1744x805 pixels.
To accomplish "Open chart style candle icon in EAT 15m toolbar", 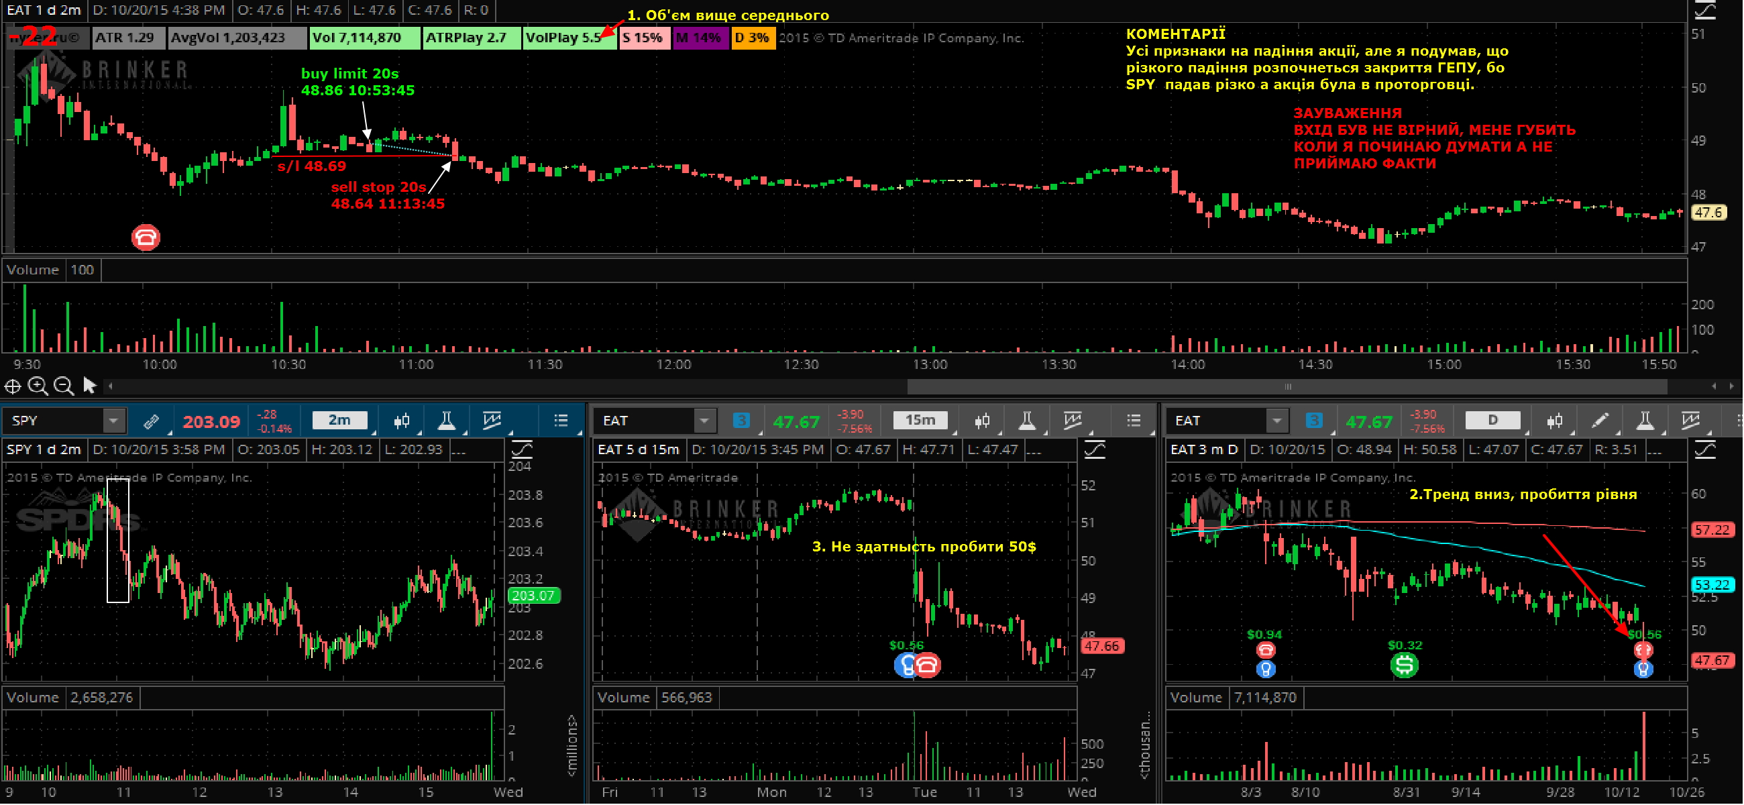I will [983, 421].
